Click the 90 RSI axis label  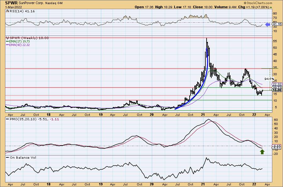tap(275, 14)
